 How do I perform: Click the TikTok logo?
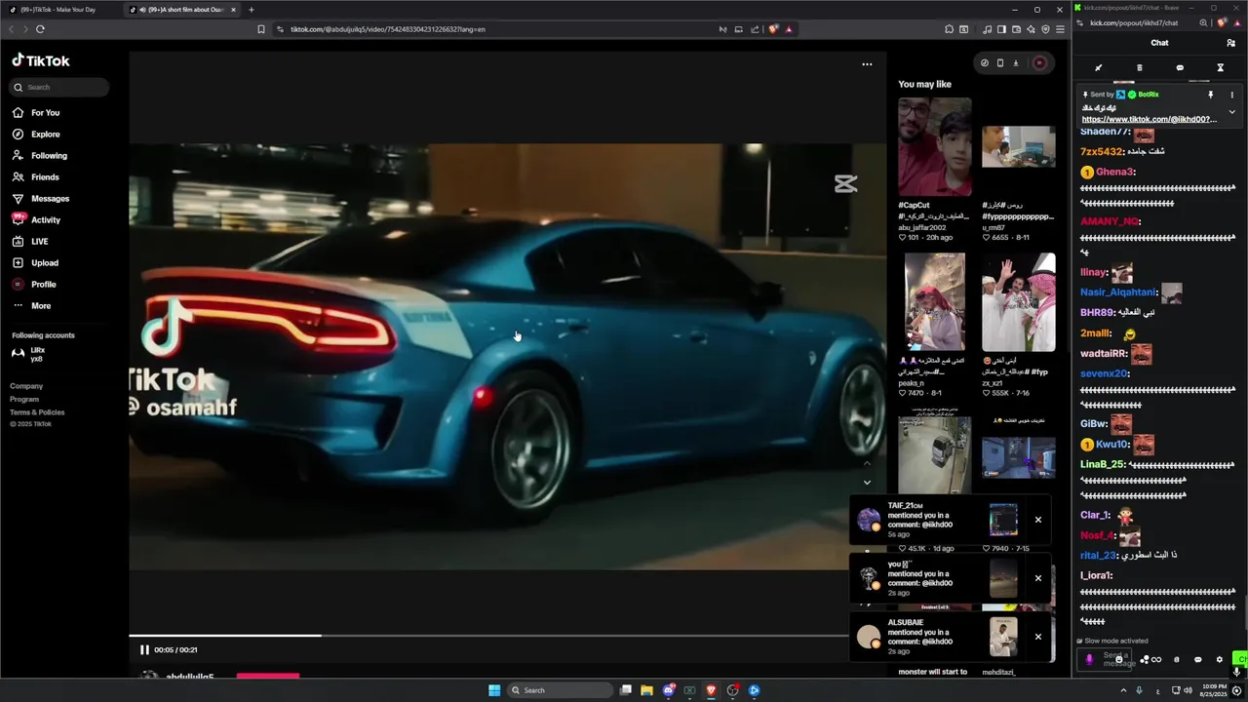click(x=41, y=60)
